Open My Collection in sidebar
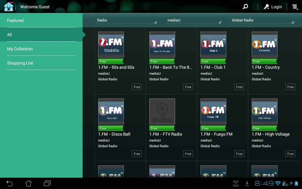 pyautogui.click(x=41, y=49)
